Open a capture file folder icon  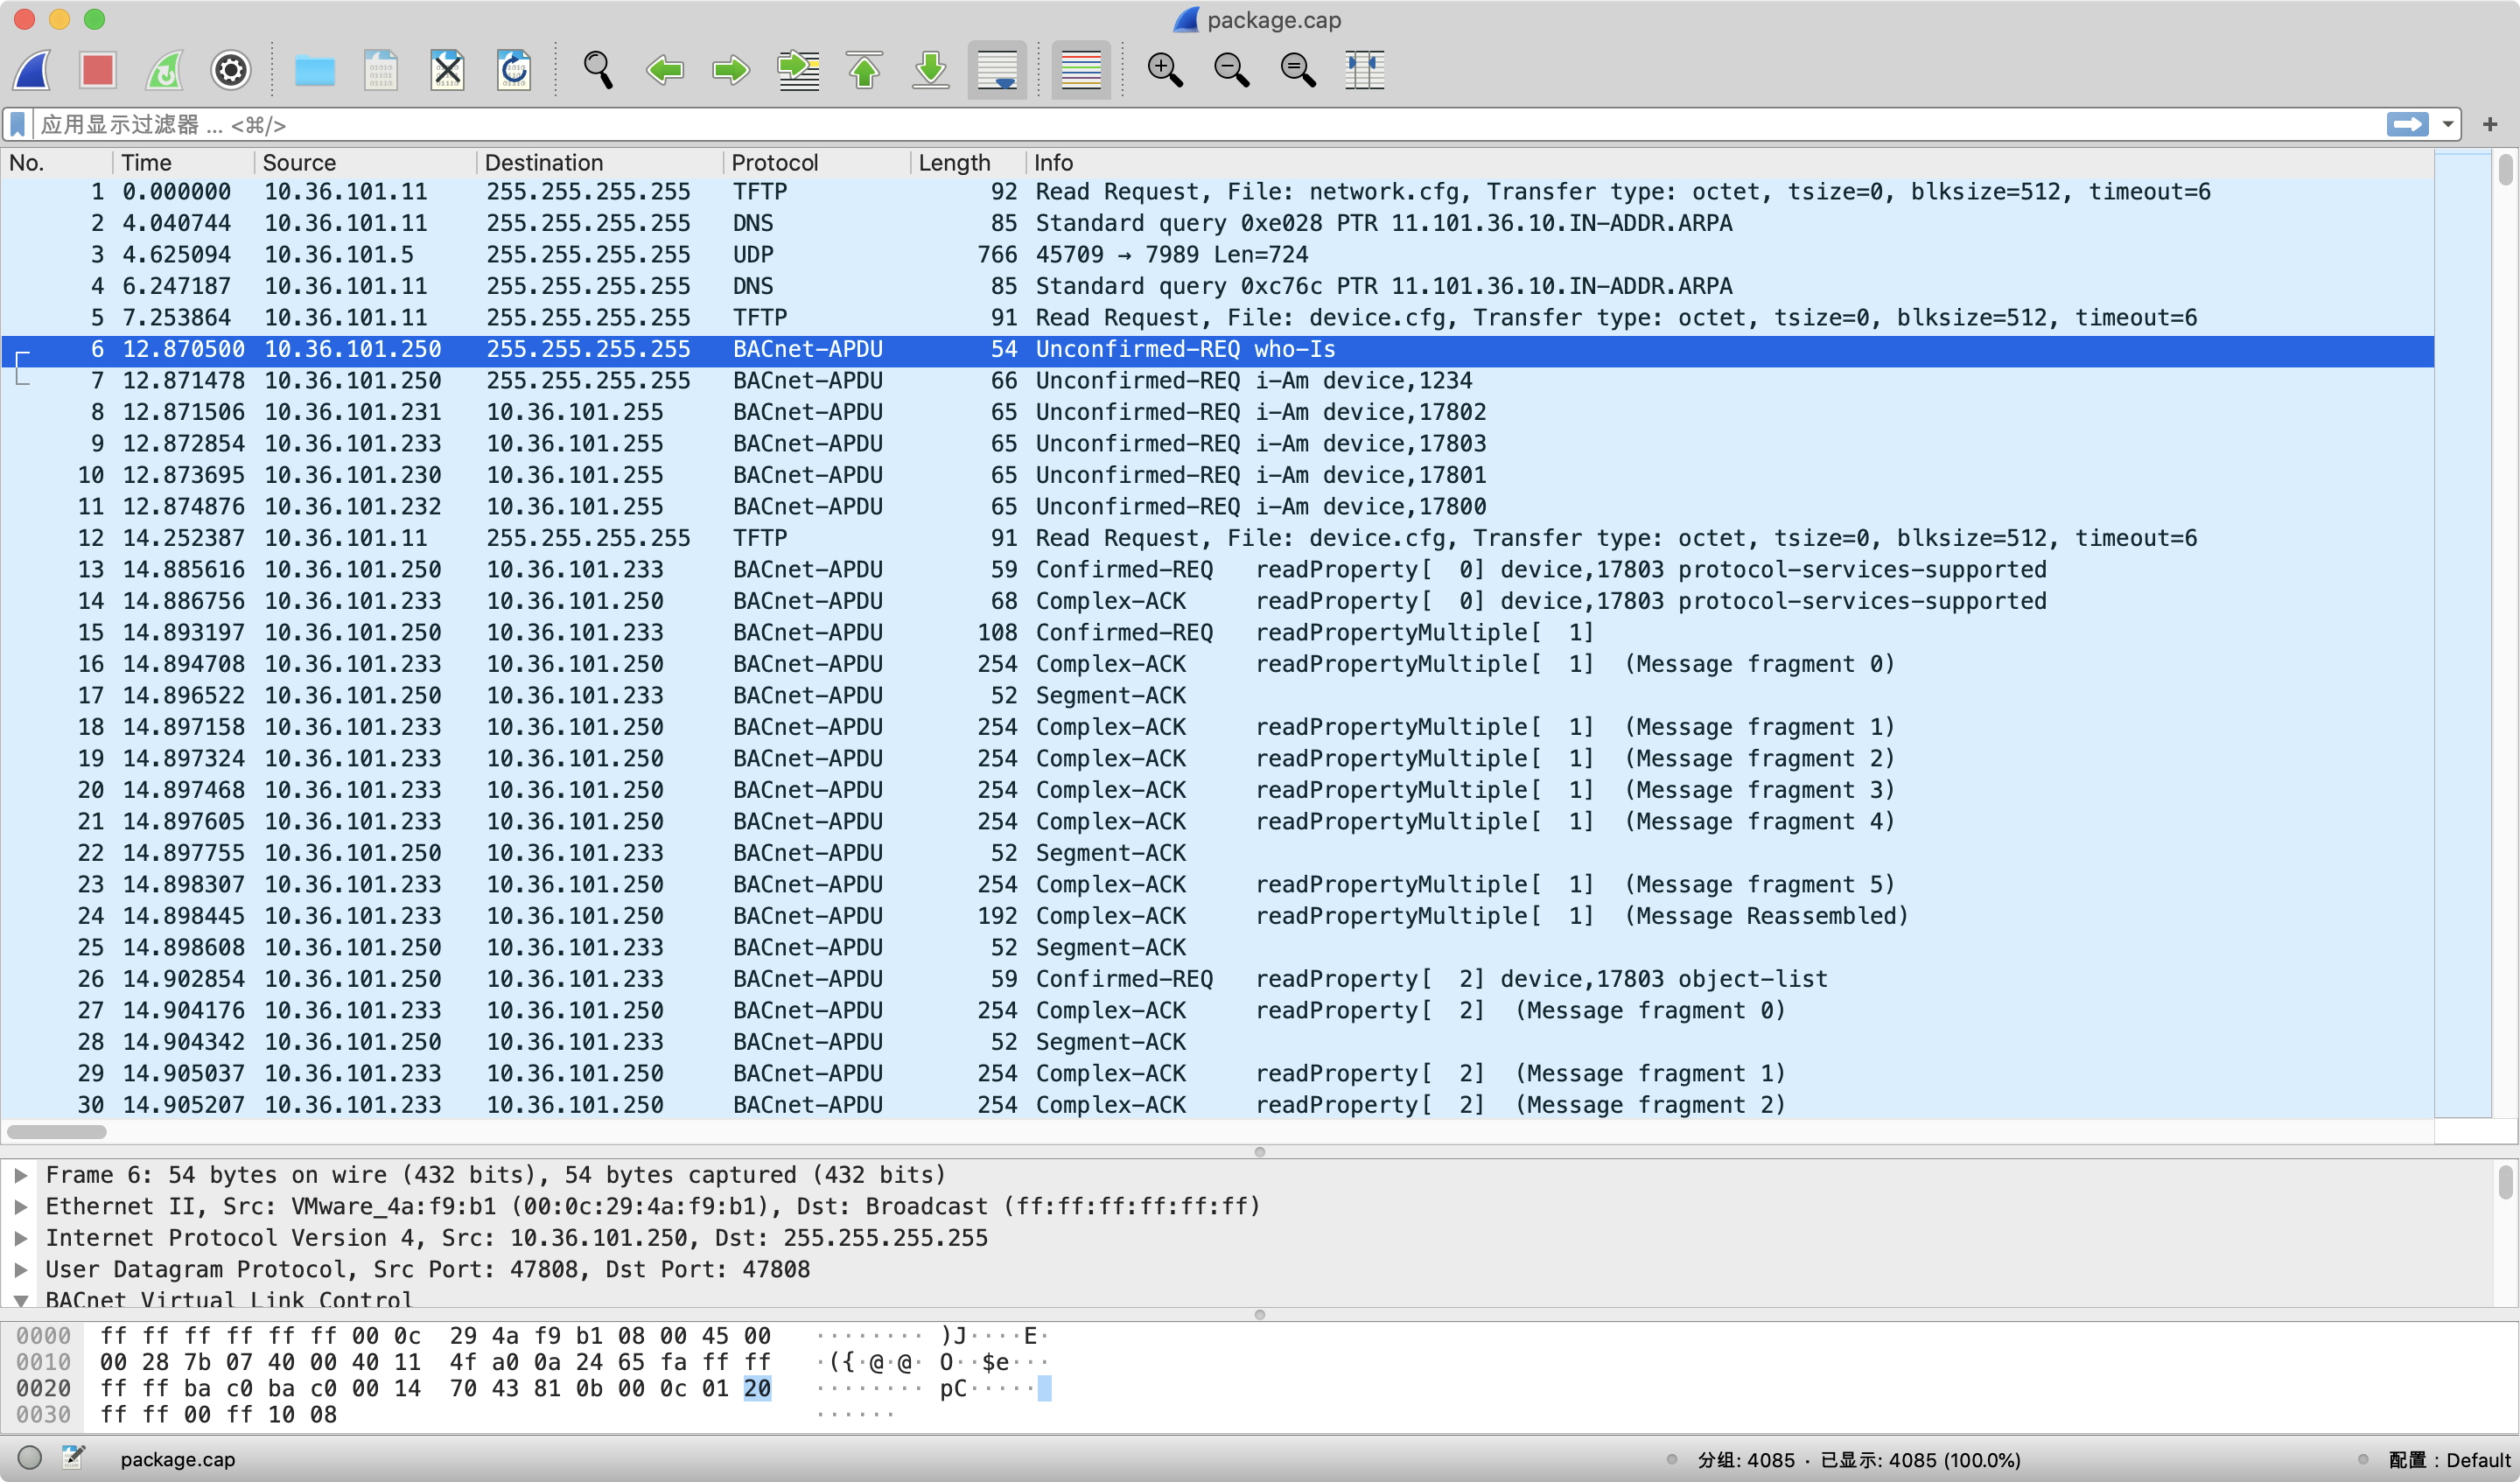click(315, 70)
